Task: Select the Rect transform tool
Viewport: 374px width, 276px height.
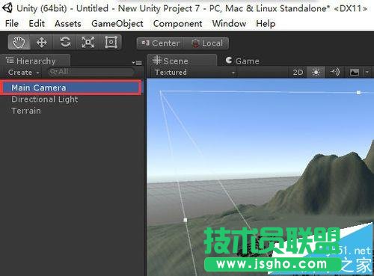Action: click(111, 42)
